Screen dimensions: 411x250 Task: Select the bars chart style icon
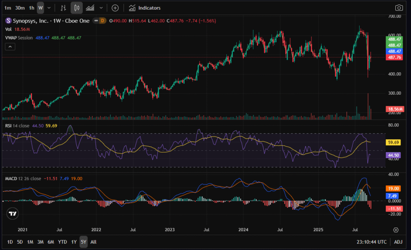[63, 8]
